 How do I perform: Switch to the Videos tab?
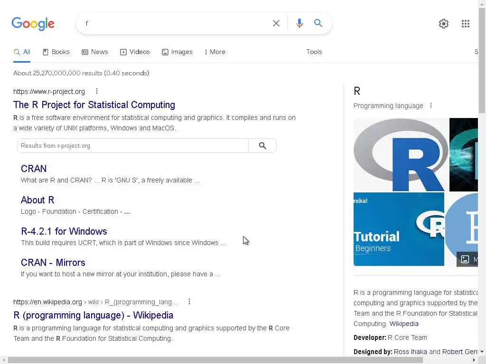(135, 52)
